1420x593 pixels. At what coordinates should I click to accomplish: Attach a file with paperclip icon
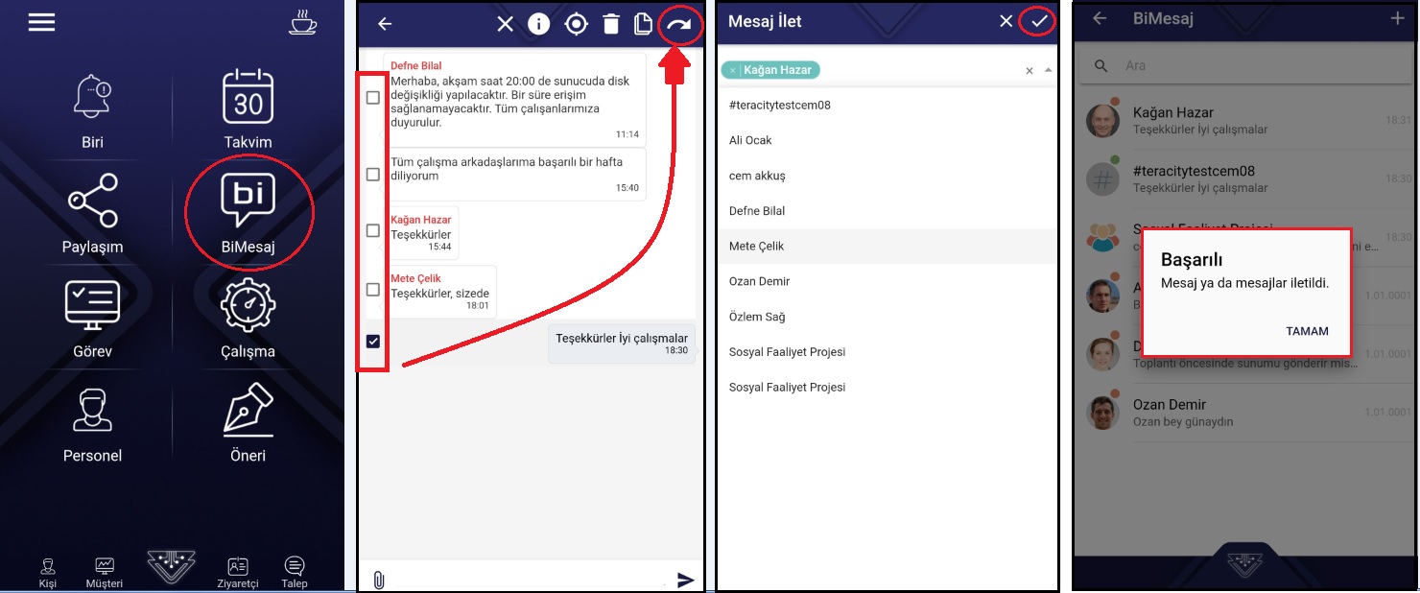[x=379, y=580]
